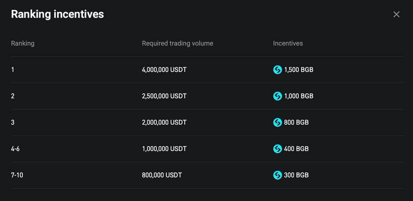The width and height of the screenshot is (413, 201).
Task: Click ranking cell '3' in the third row
Action: click(13, 122)
